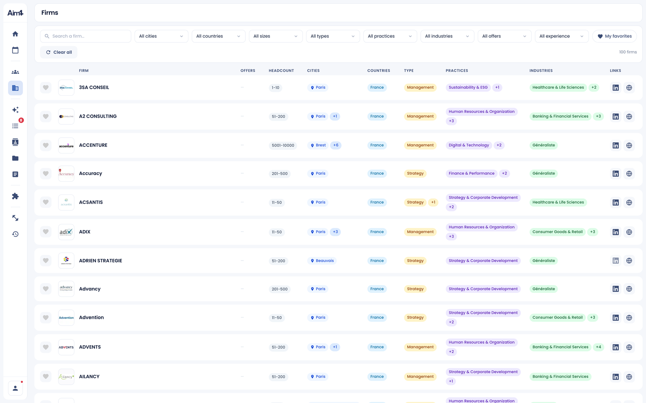The image size is (646, 403).
Task: Open the contacts icon in sidebar
Action: pyautogui.click(x=15, y=142)
